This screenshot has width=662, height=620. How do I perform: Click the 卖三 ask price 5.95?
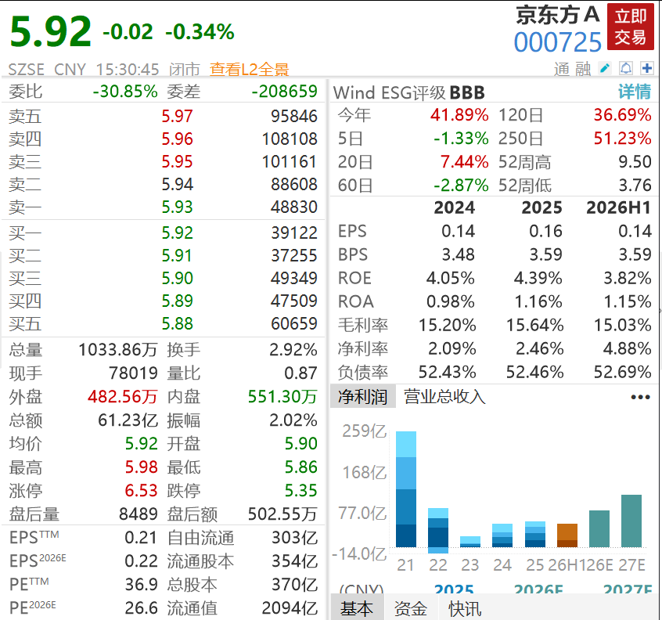tap(178, 162)
